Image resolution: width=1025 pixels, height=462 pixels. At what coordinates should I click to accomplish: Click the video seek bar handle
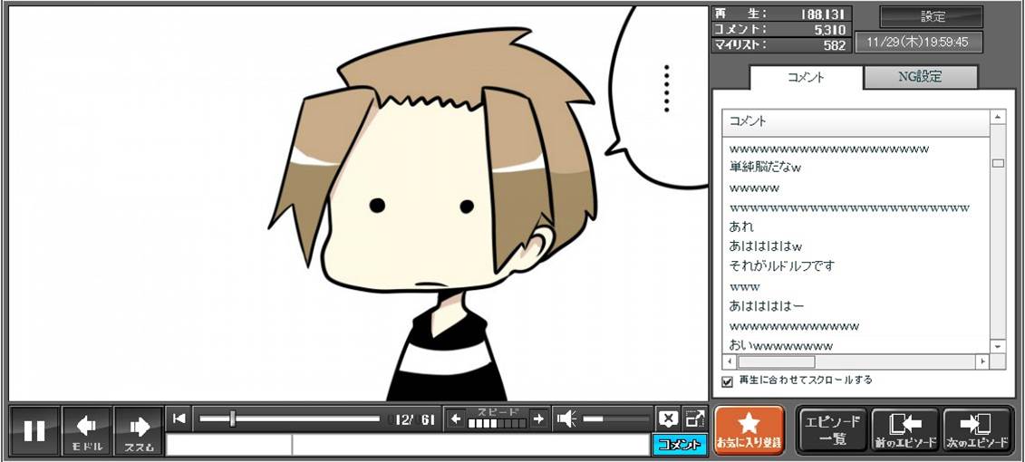[x=233, y=419]
